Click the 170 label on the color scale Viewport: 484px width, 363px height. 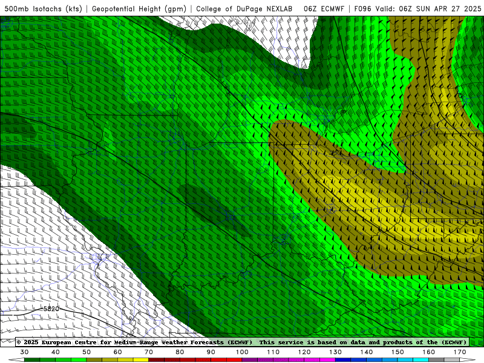tap(460, 352)
